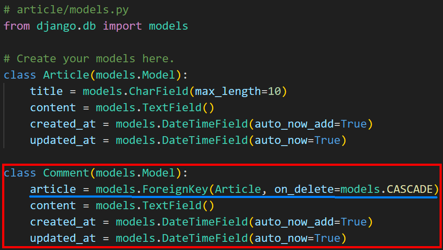Screen dimensions: 443x250
Task: Click 'Model' in the Comment class definition
Action: pos(158,173)
